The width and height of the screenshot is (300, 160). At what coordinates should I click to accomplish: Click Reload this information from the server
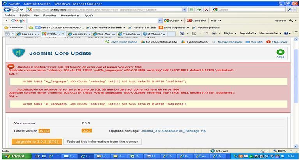pos(102,142)
